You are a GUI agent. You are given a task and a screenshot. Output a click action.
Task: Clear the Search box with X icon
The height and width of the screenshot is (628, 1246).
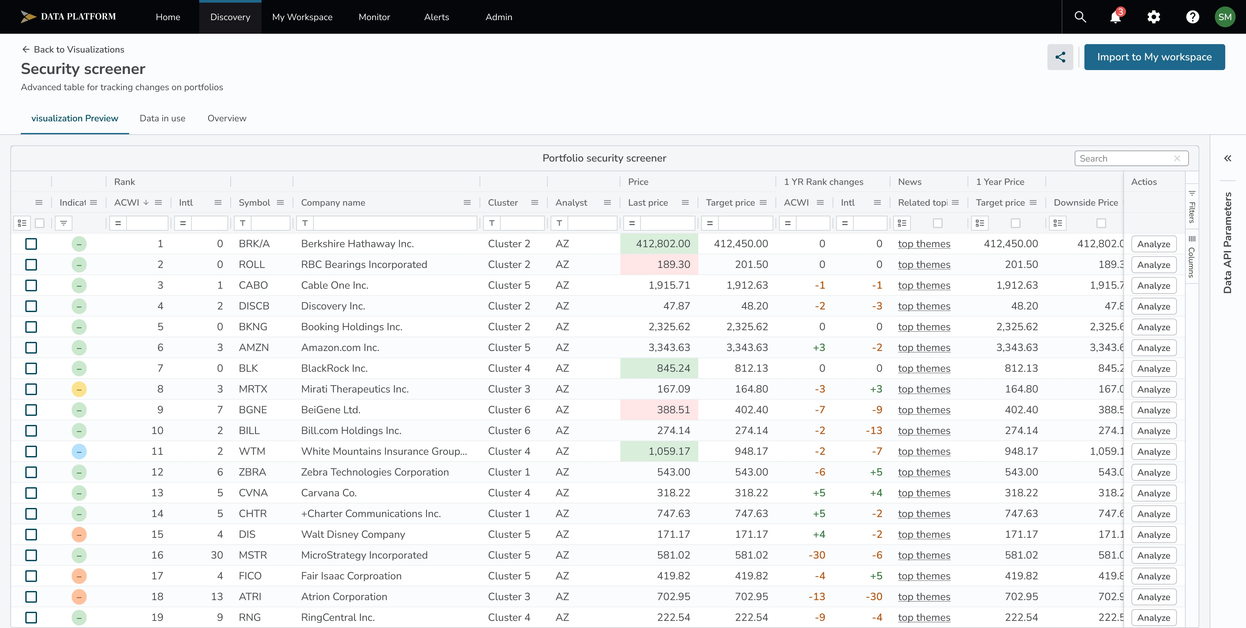[x=1177, y=159]
